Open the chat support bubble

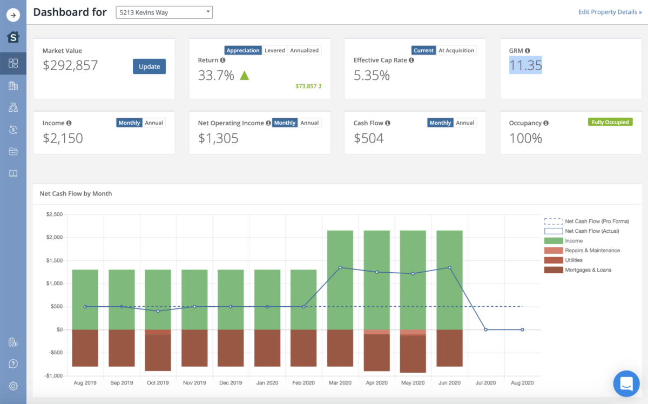click(626, 383)
